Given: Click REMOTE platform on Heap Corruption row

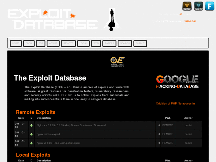Looking at the screenshot, I should point(168,143).
